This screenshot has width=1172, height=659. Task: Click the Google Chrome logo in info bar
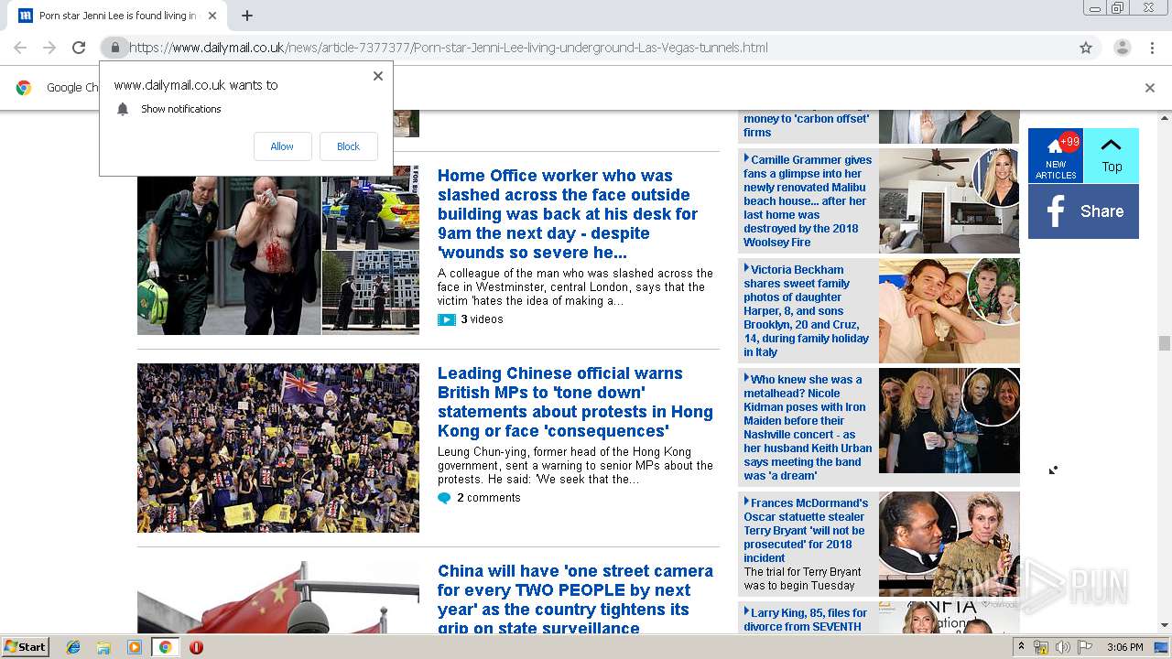coord(25,88)
